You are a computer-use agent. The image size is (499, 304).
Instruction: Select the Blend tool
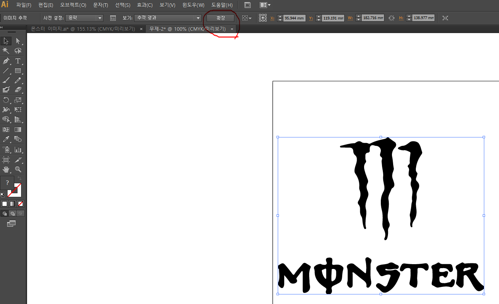coord(18,139)
